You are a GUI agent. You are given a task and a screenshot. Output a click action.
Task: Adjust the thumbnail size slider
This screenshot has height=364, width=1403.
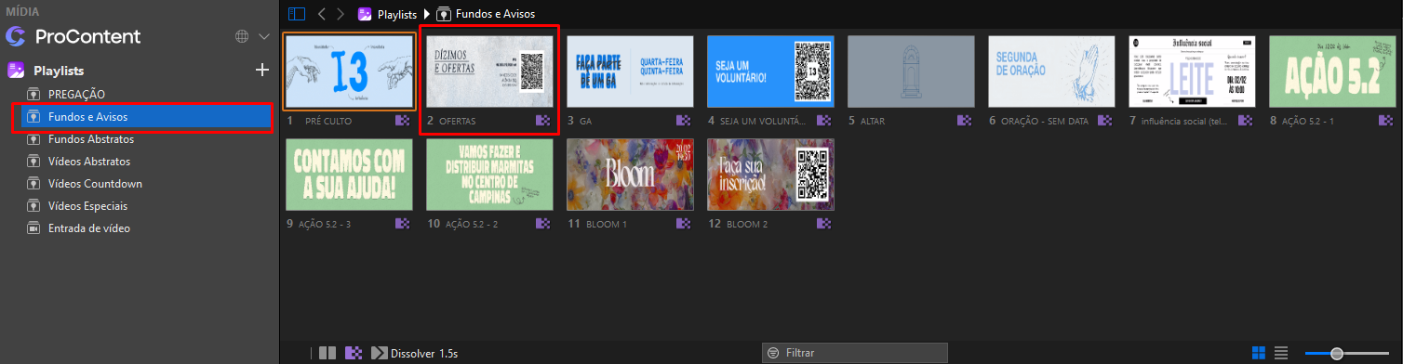click(x=1336, y=353)
